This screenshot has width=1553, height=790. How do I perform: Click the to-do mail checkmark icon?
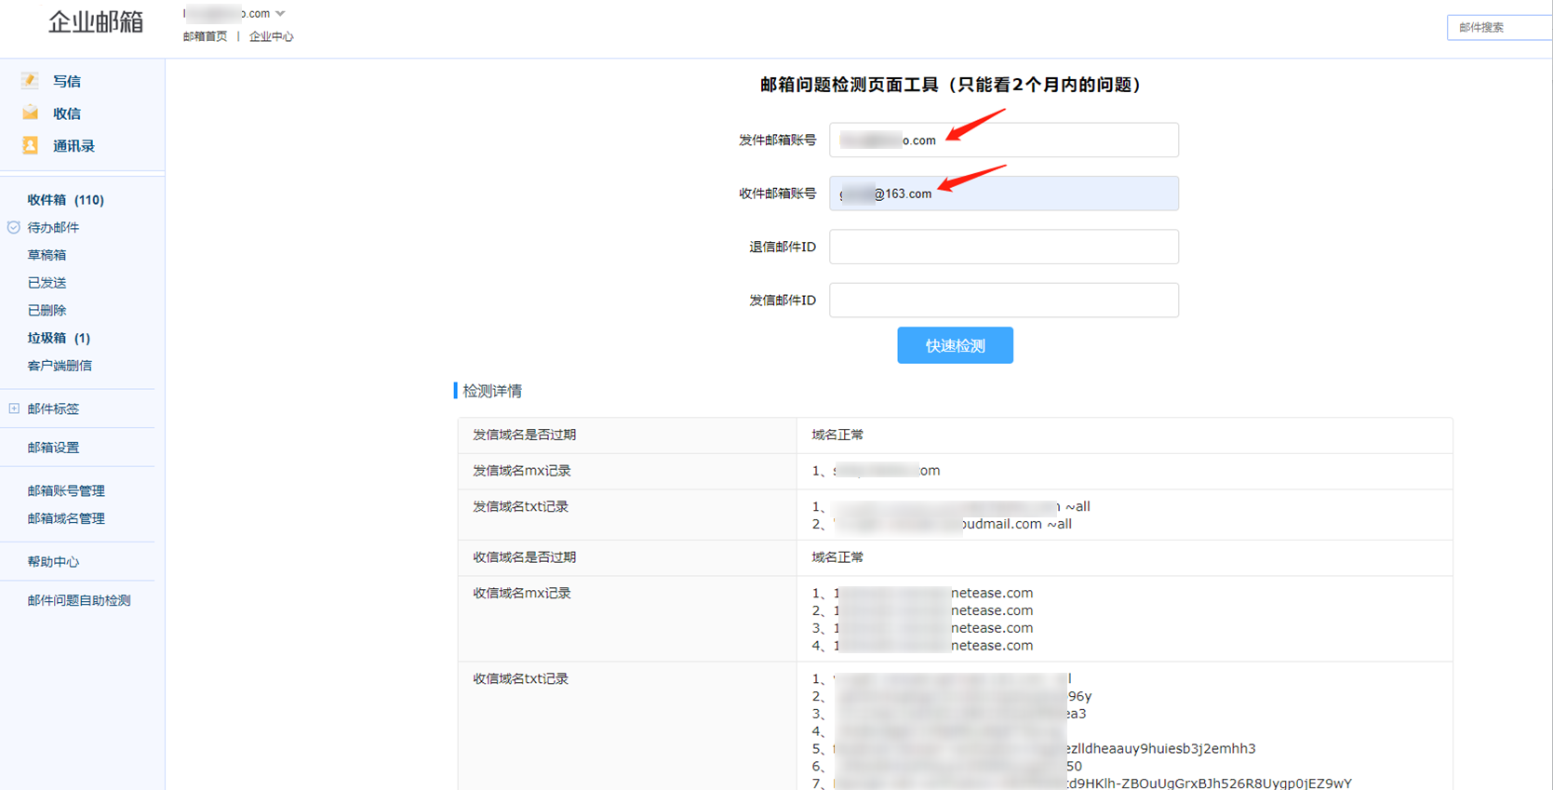[x=13, y=227]
